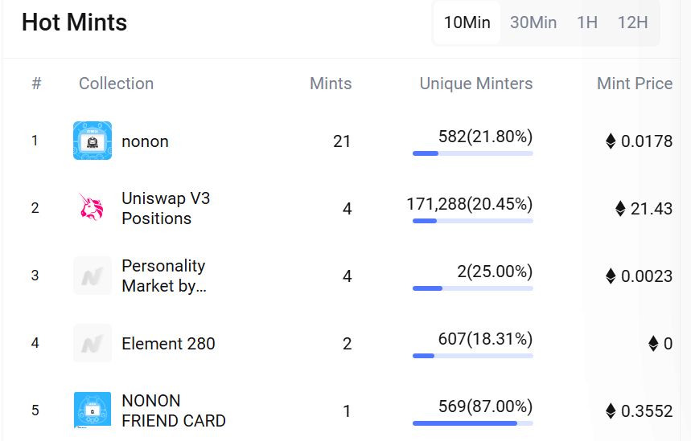Viewport: 691px width, 441px height.
Task: Click the 87.00% unique minters progress bar
Action: pyautogui.click(x=472, y=423)
